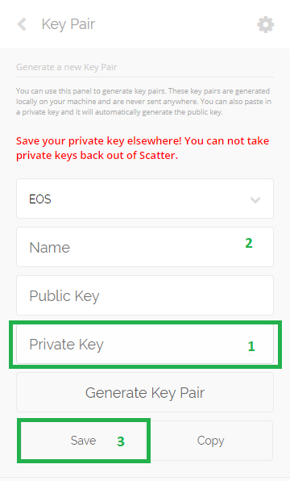
Task: Click the green number 1 annotation
Action: (251, 346)
